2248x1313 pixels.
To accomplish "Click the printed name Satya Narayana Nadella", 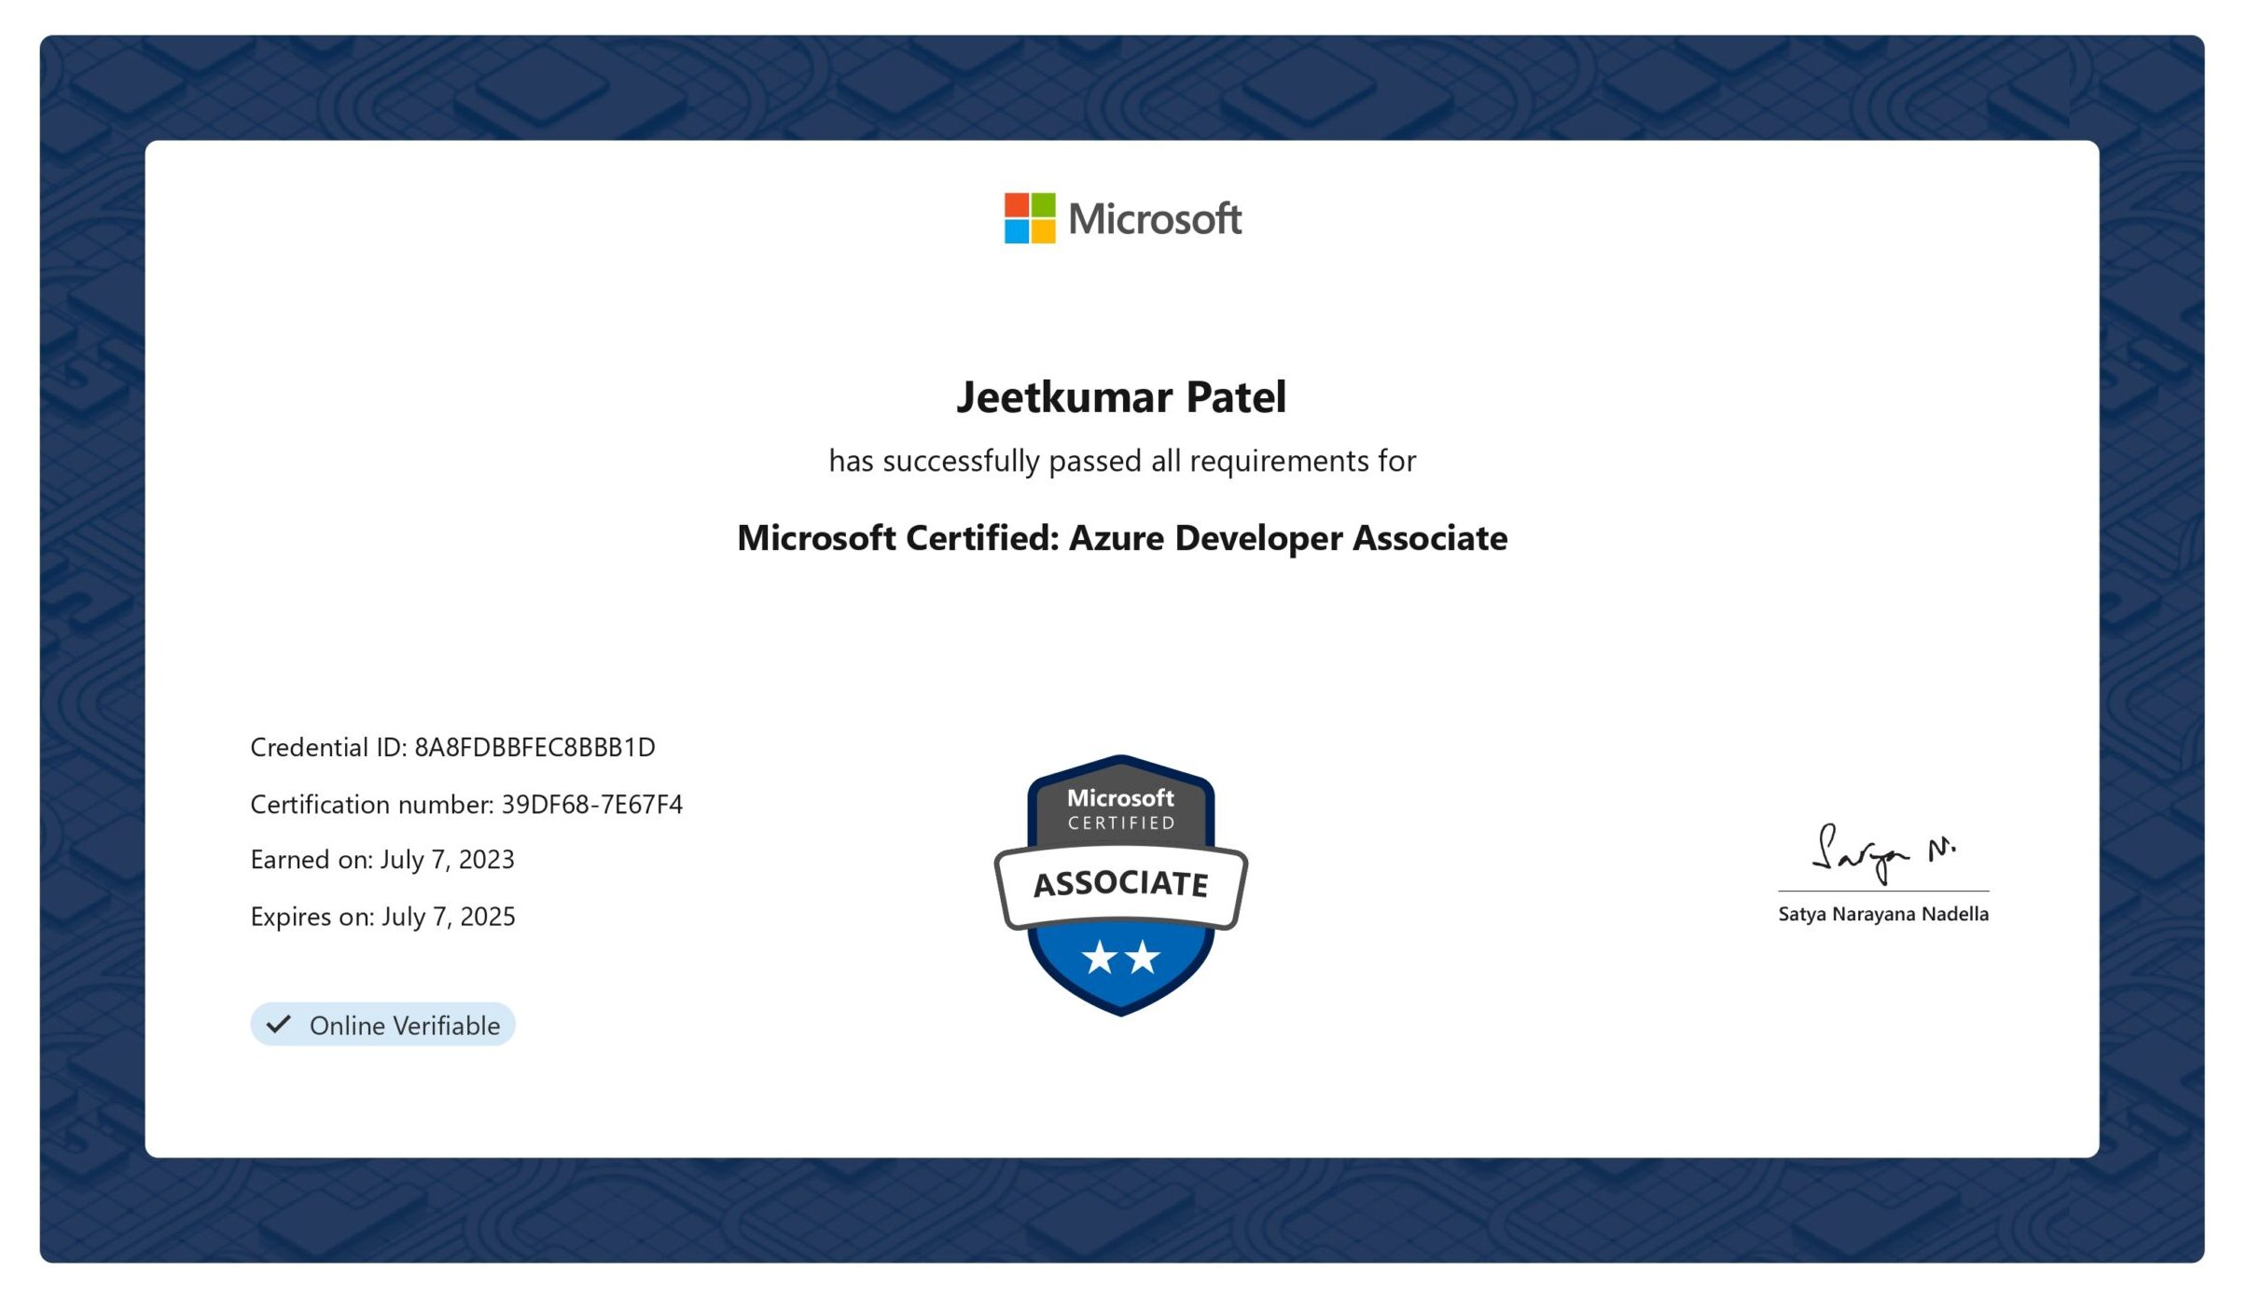I will [x=1882, y=915].
